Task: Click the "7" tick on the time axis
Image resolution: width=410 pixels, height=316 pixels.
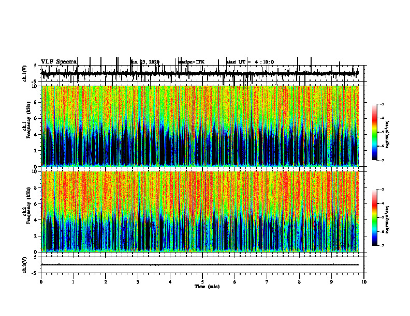Action: pos(267,282)
